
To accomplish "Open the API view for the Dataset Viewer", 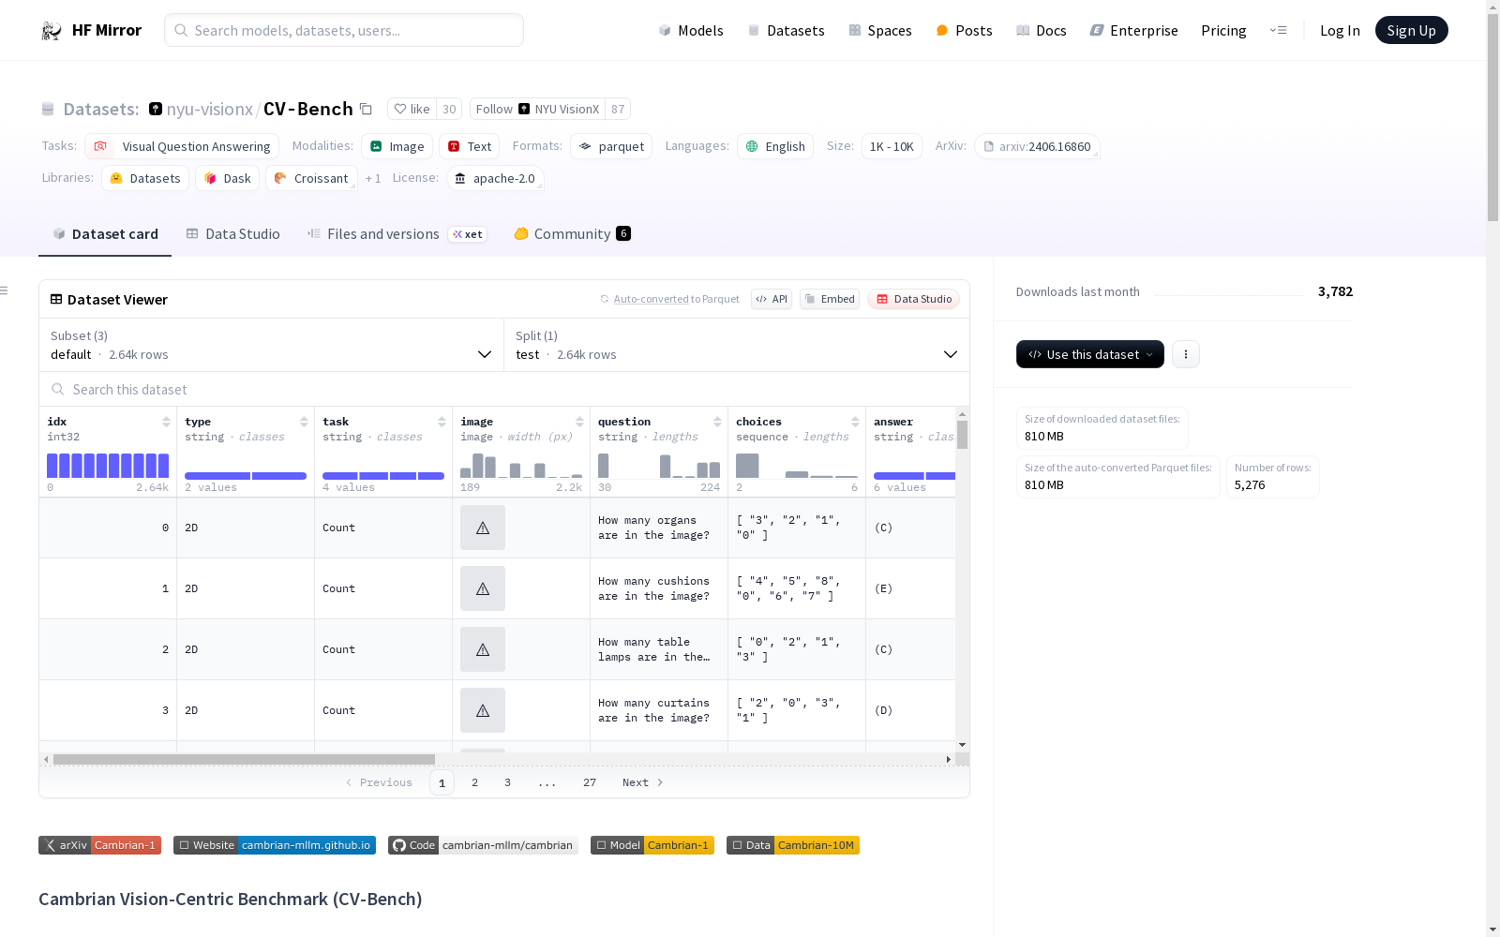I will (x=771, y=299).
